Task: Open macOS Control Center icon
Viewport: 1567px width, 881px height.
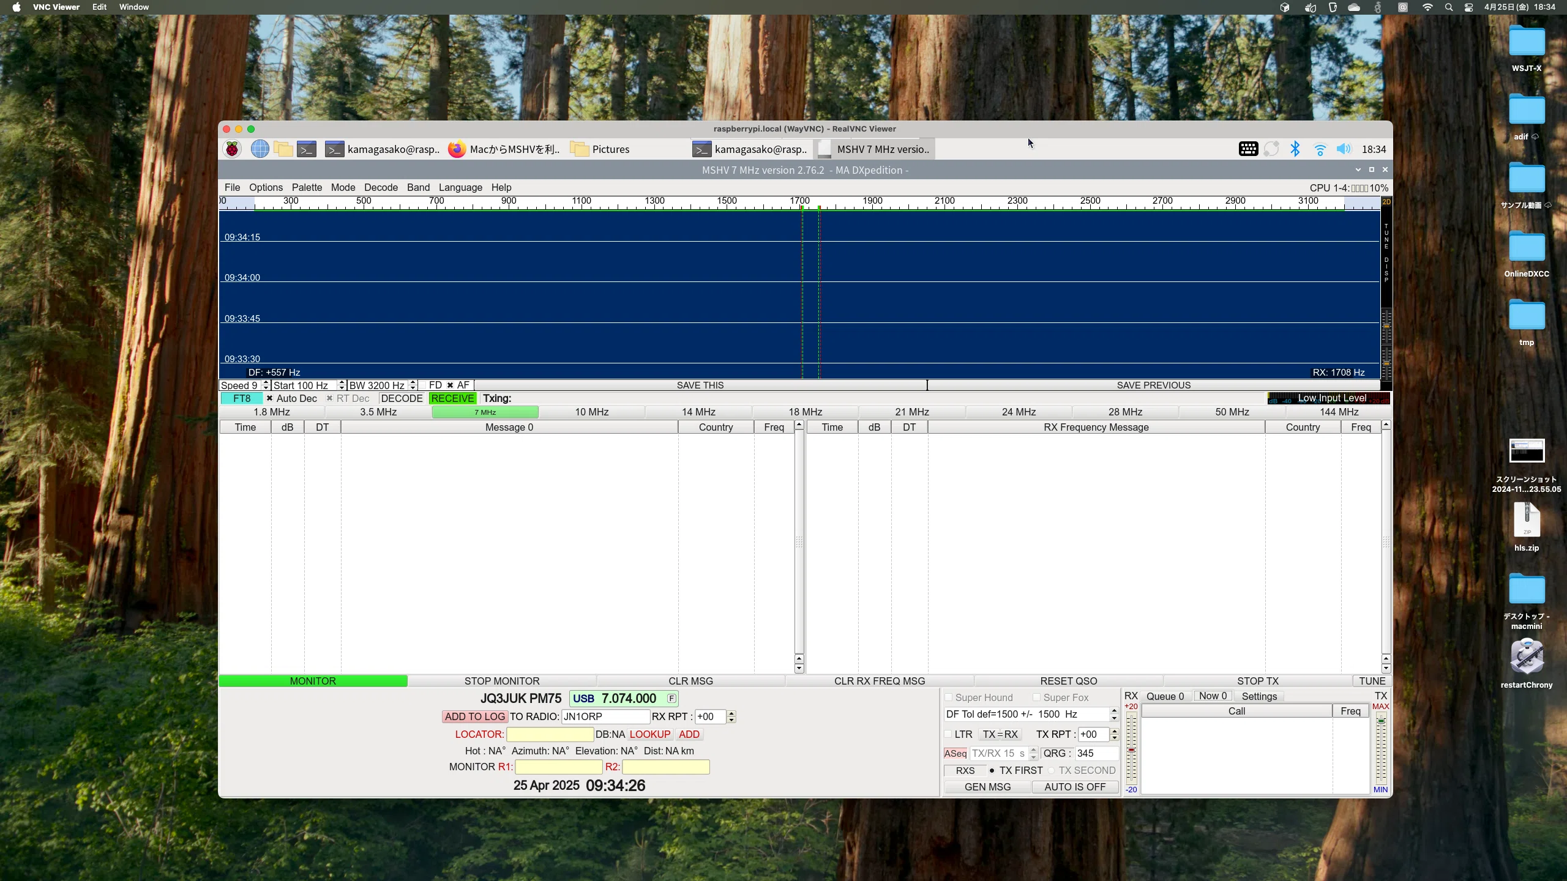Action: point(1468,7)
